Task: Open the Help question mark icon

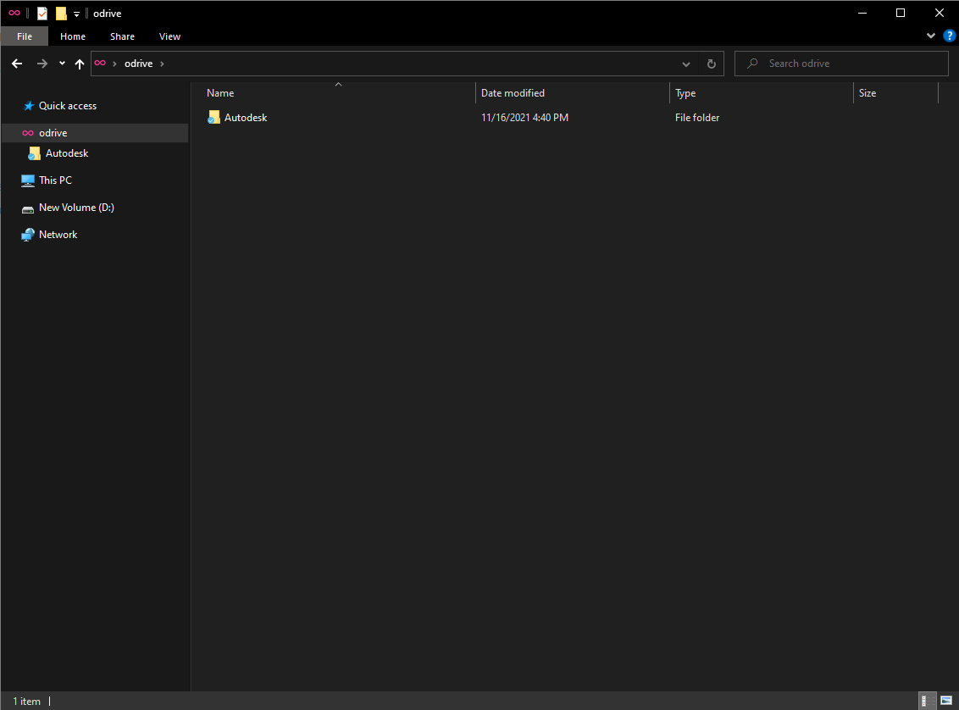Action: pos(949,36)
